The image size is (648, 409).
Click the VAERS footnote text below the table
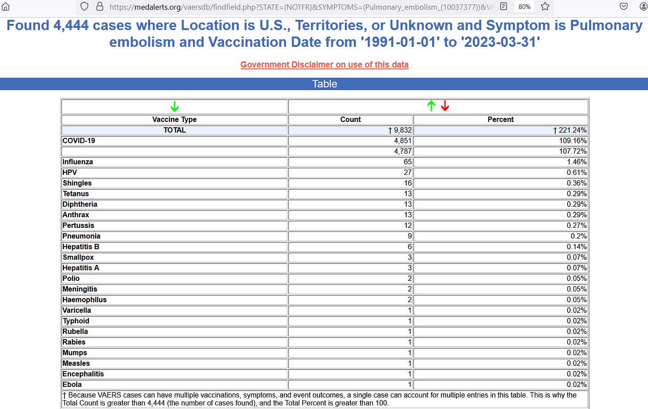coord(320,399)
